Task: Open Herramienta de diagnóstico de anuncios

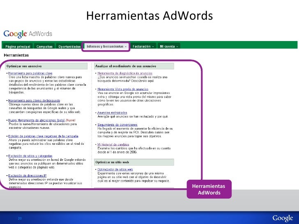Action: click(125, 73)
